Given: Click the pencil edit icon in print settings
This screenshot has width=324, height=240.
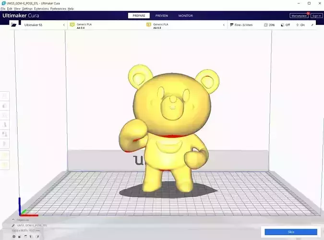Looking at the screenshot, I should pos(312,25).
